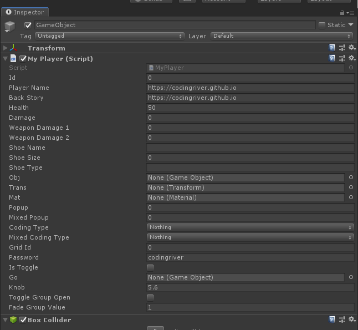Click the Knob property label
This screenshot has width=358, height=330.
click(17, 287)
